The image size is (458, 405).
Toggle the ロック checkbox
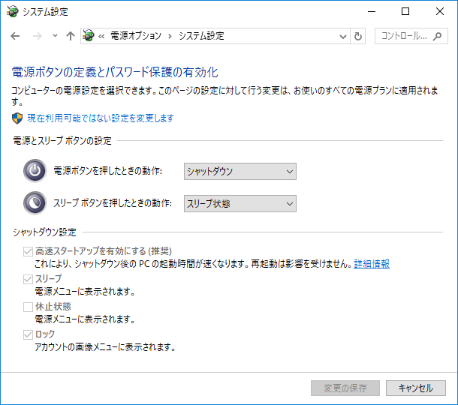(28, 334)
